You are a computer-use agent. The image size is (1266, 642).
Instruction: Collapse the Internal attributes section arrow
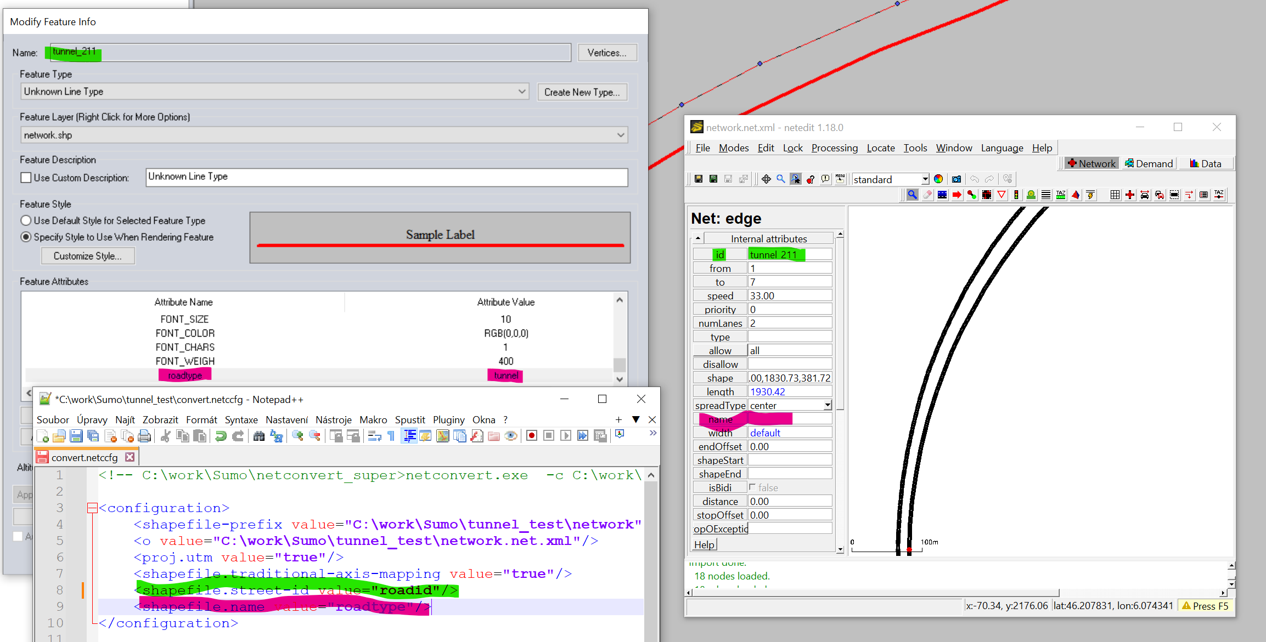(x=698, y=238)
